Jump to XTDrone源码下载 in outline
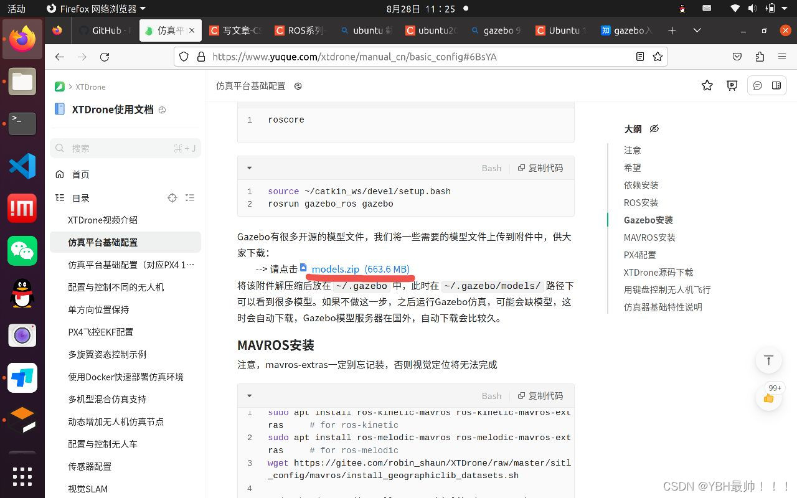Image resolution: width=797 pixels, height=498 pixels. (x=658, y=272)
